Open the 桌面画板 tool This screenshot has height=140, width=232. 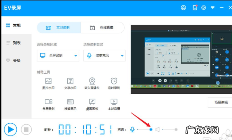(92, 105)
